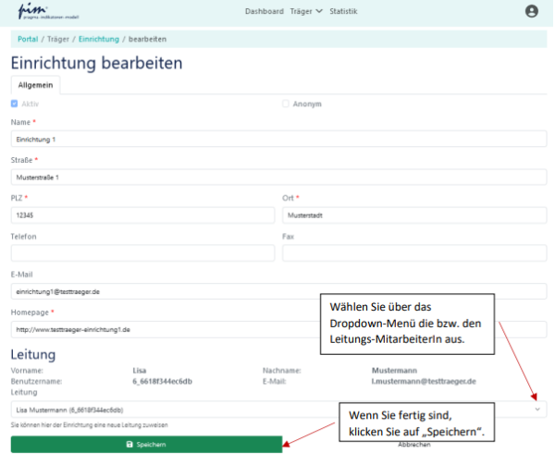Image resolution: width=555 pixels, height=465 pixels.
Task: Open the Leitung selection dropdown
Action: click(277, 409)
